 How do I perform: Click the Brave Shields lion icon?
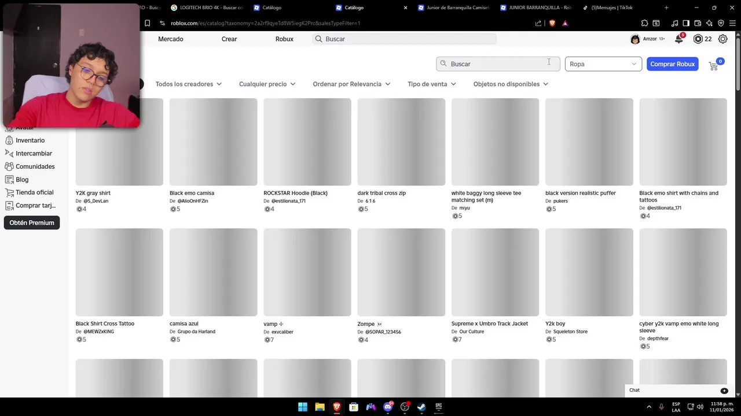point(552,23)
